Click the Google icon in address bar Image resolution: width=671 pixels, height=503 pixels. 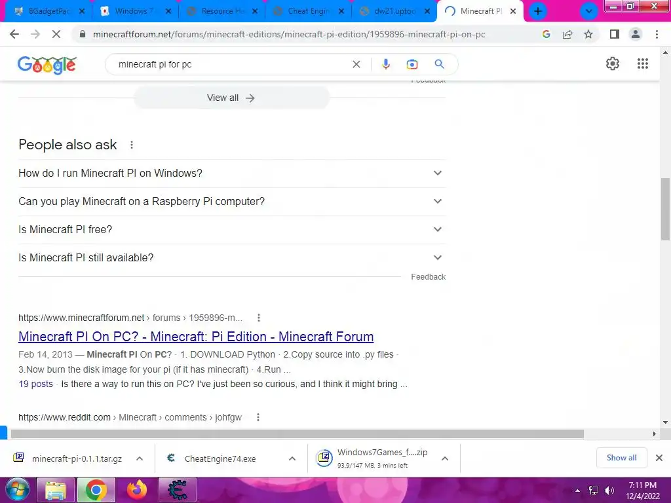click(546, 34)
